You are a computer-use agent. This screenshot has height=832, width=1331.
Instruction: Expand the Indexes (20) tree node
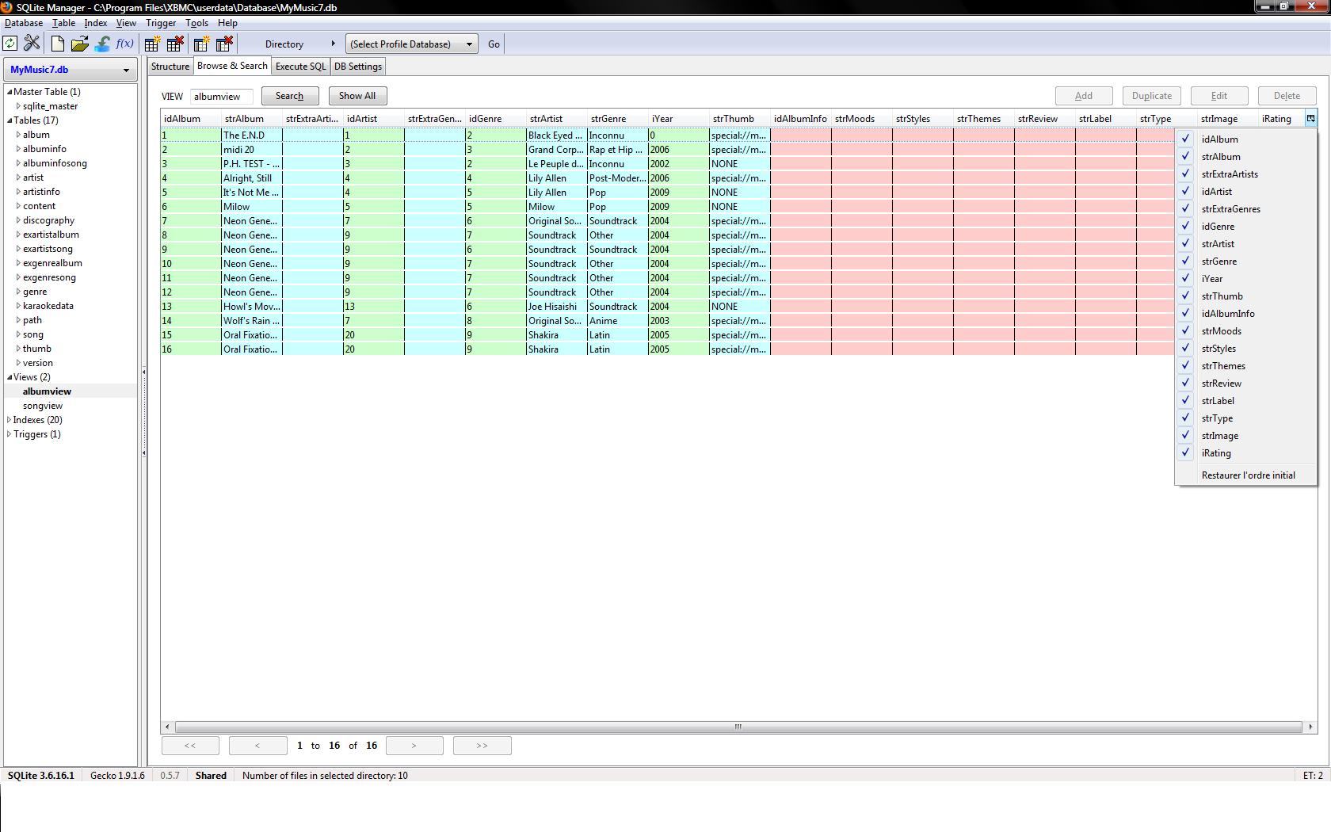(10, 420)
